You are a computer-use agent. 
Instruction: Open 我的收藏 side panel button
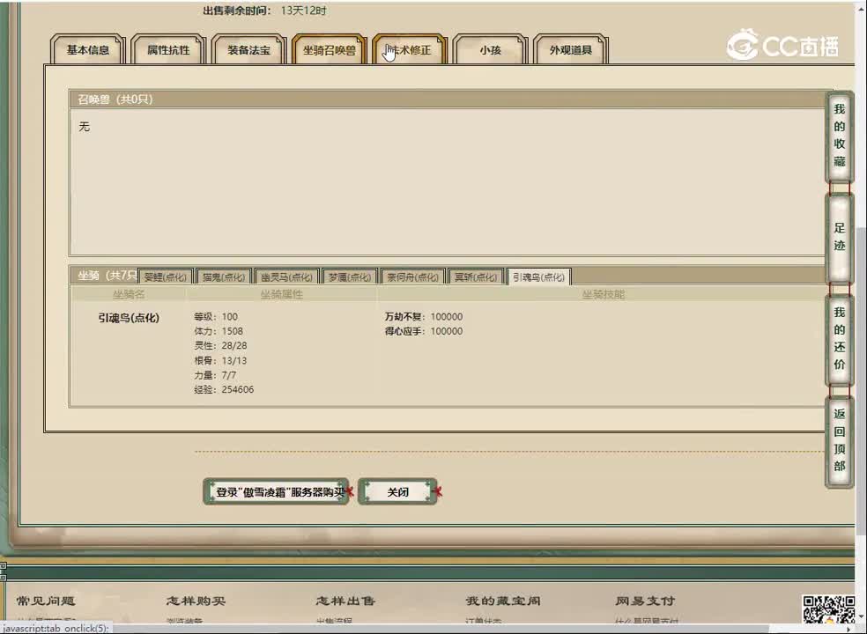839,136
